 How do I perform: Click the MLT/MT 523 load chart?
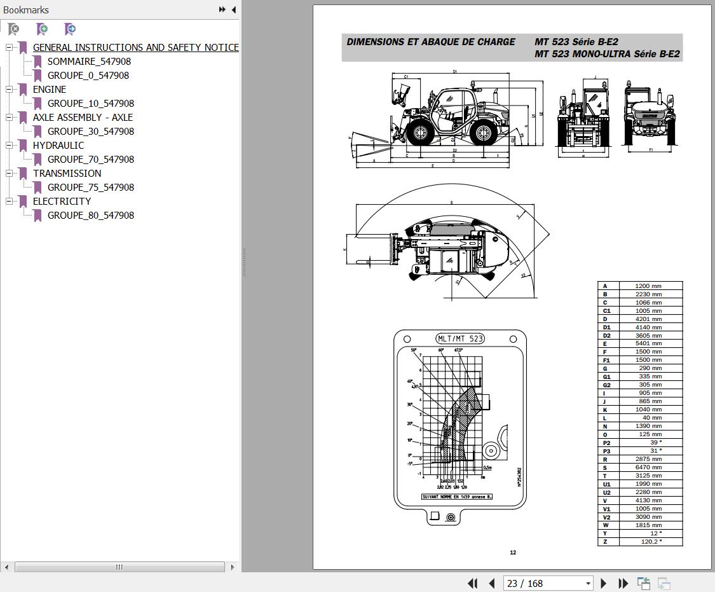click(460, 427)
